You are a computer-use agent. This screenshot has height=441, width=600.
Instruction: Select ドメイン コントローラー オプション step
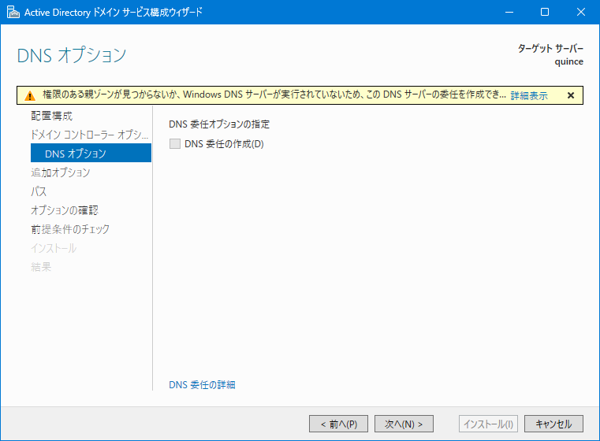[90, 135]
